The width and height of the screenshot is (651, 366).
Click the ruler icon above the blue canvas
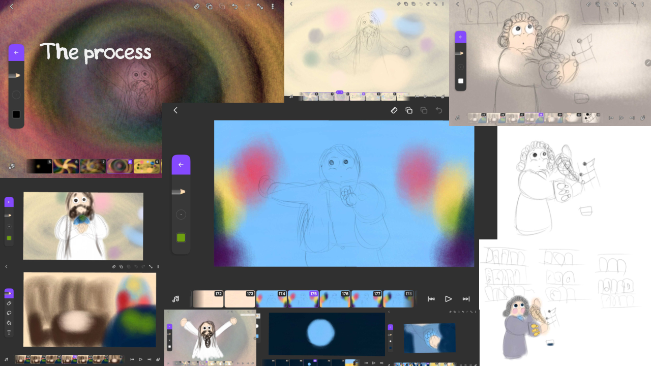[x=394, y=110]
